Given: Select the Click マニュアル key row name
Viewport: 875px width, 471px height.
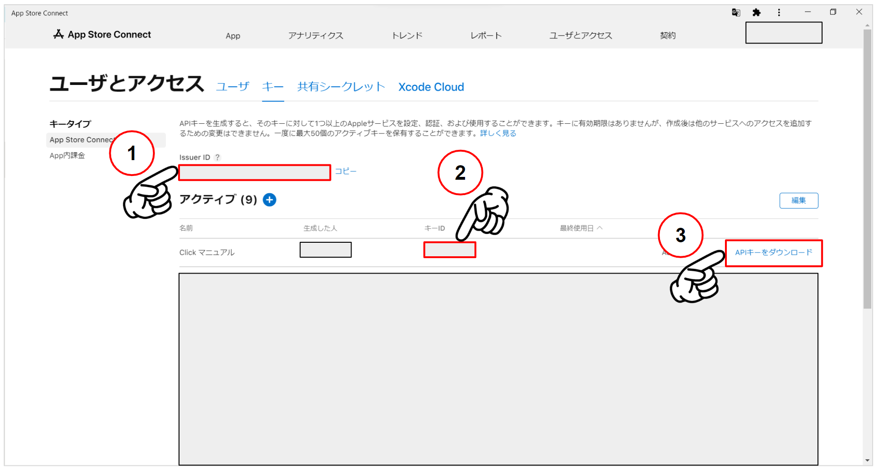Looking at the screenshot, I should click(207, 253).
